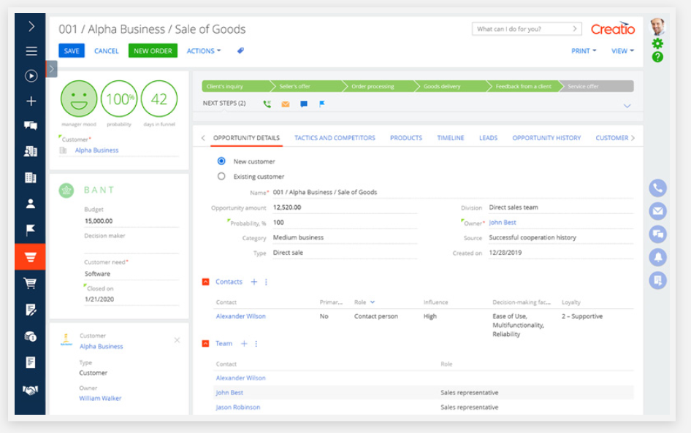Click the SAVE button
Screen dimensions: 691x433
click(71, 50)
